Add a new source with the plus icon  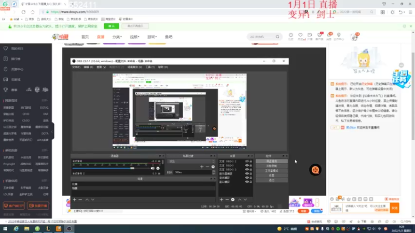coord(222,200)
